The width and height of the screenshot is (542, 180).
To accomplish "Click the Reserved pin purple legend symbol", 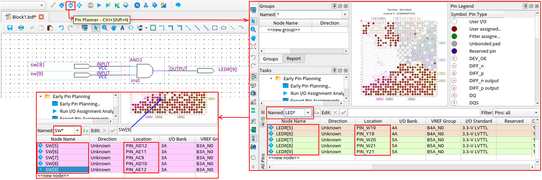I will [454, 51].
